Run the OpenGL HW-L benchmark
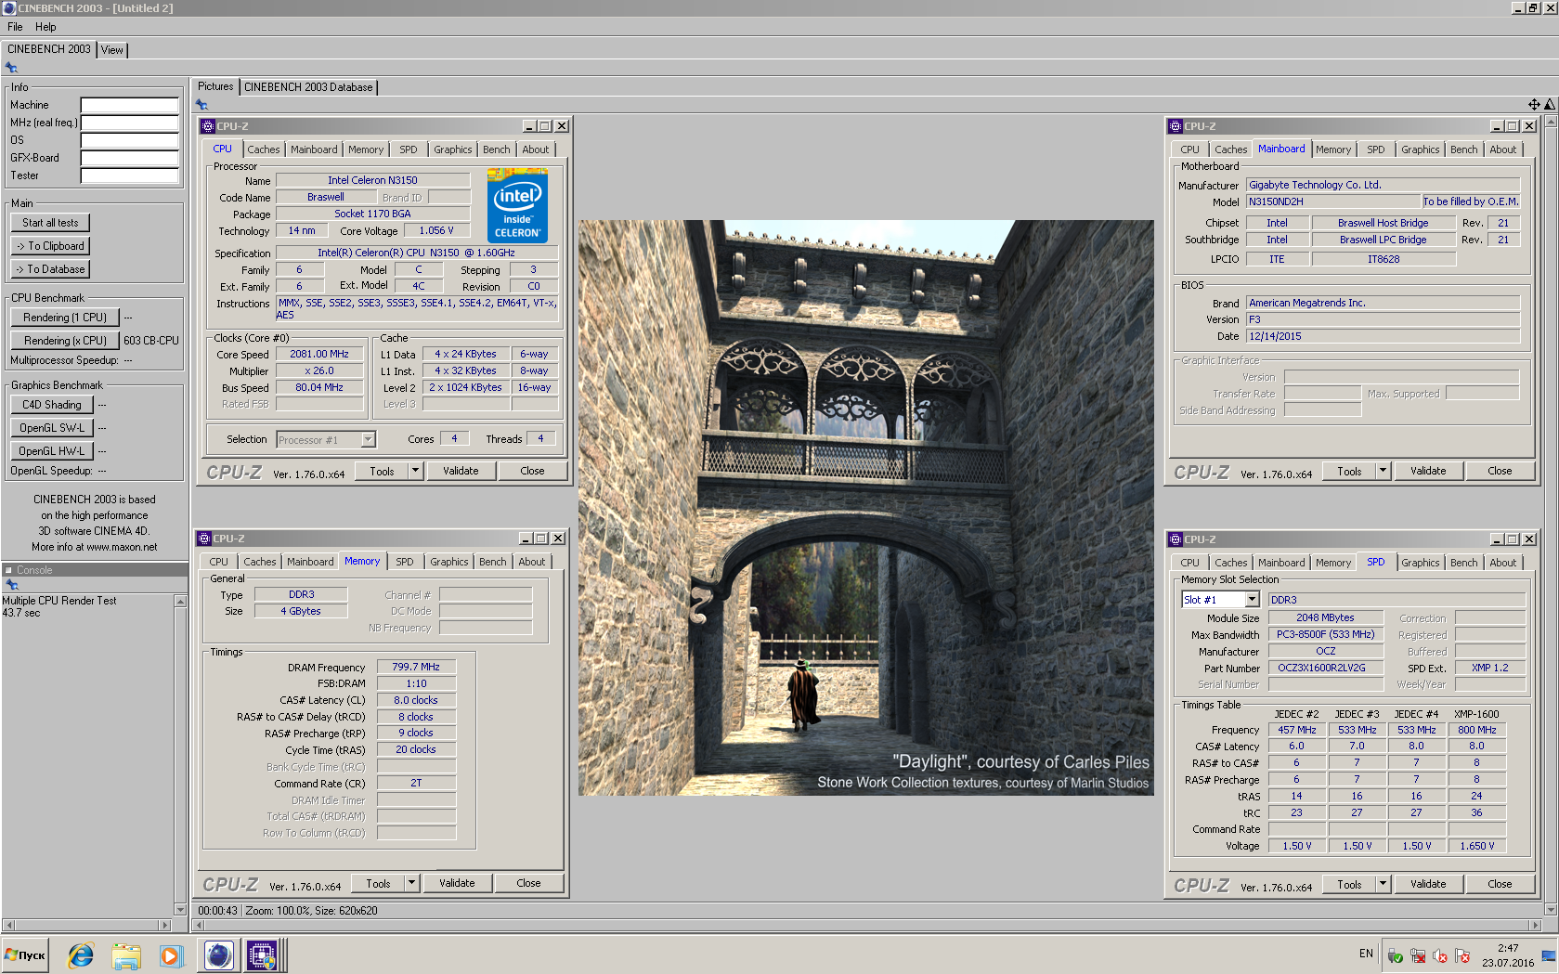The image size is (1559, 974). point(52,451)
